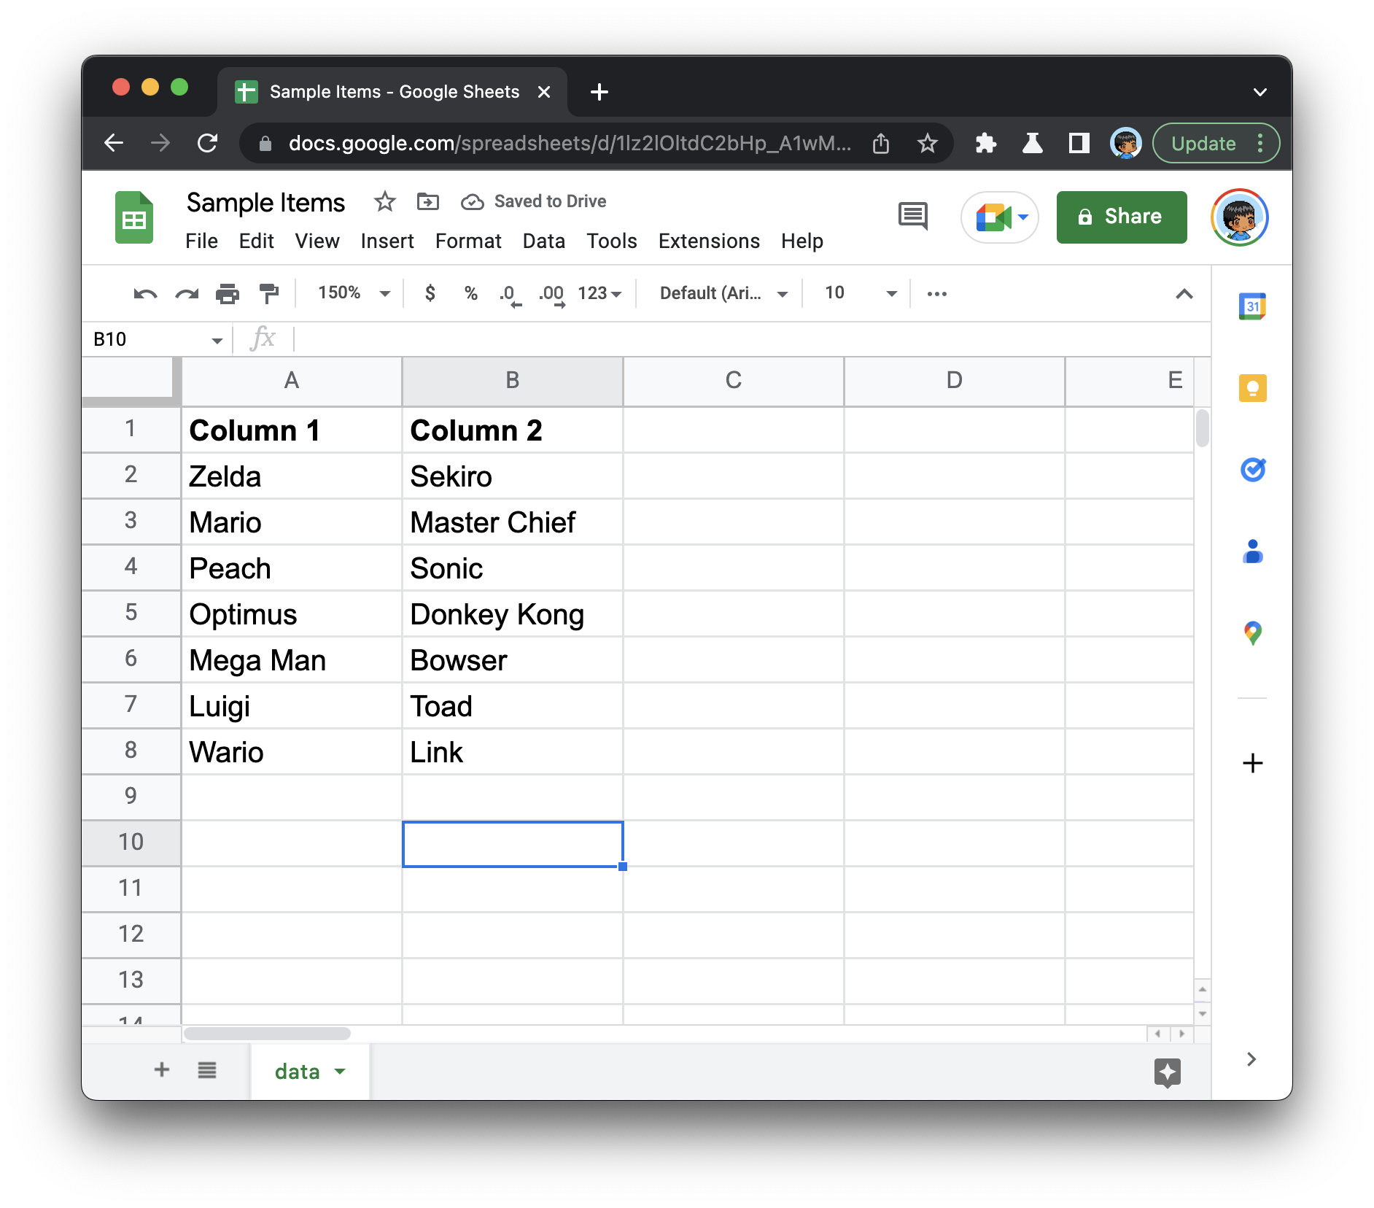Open comment history icon
This screenshot has height=1208, width=1374.
[x=912, y=217]
